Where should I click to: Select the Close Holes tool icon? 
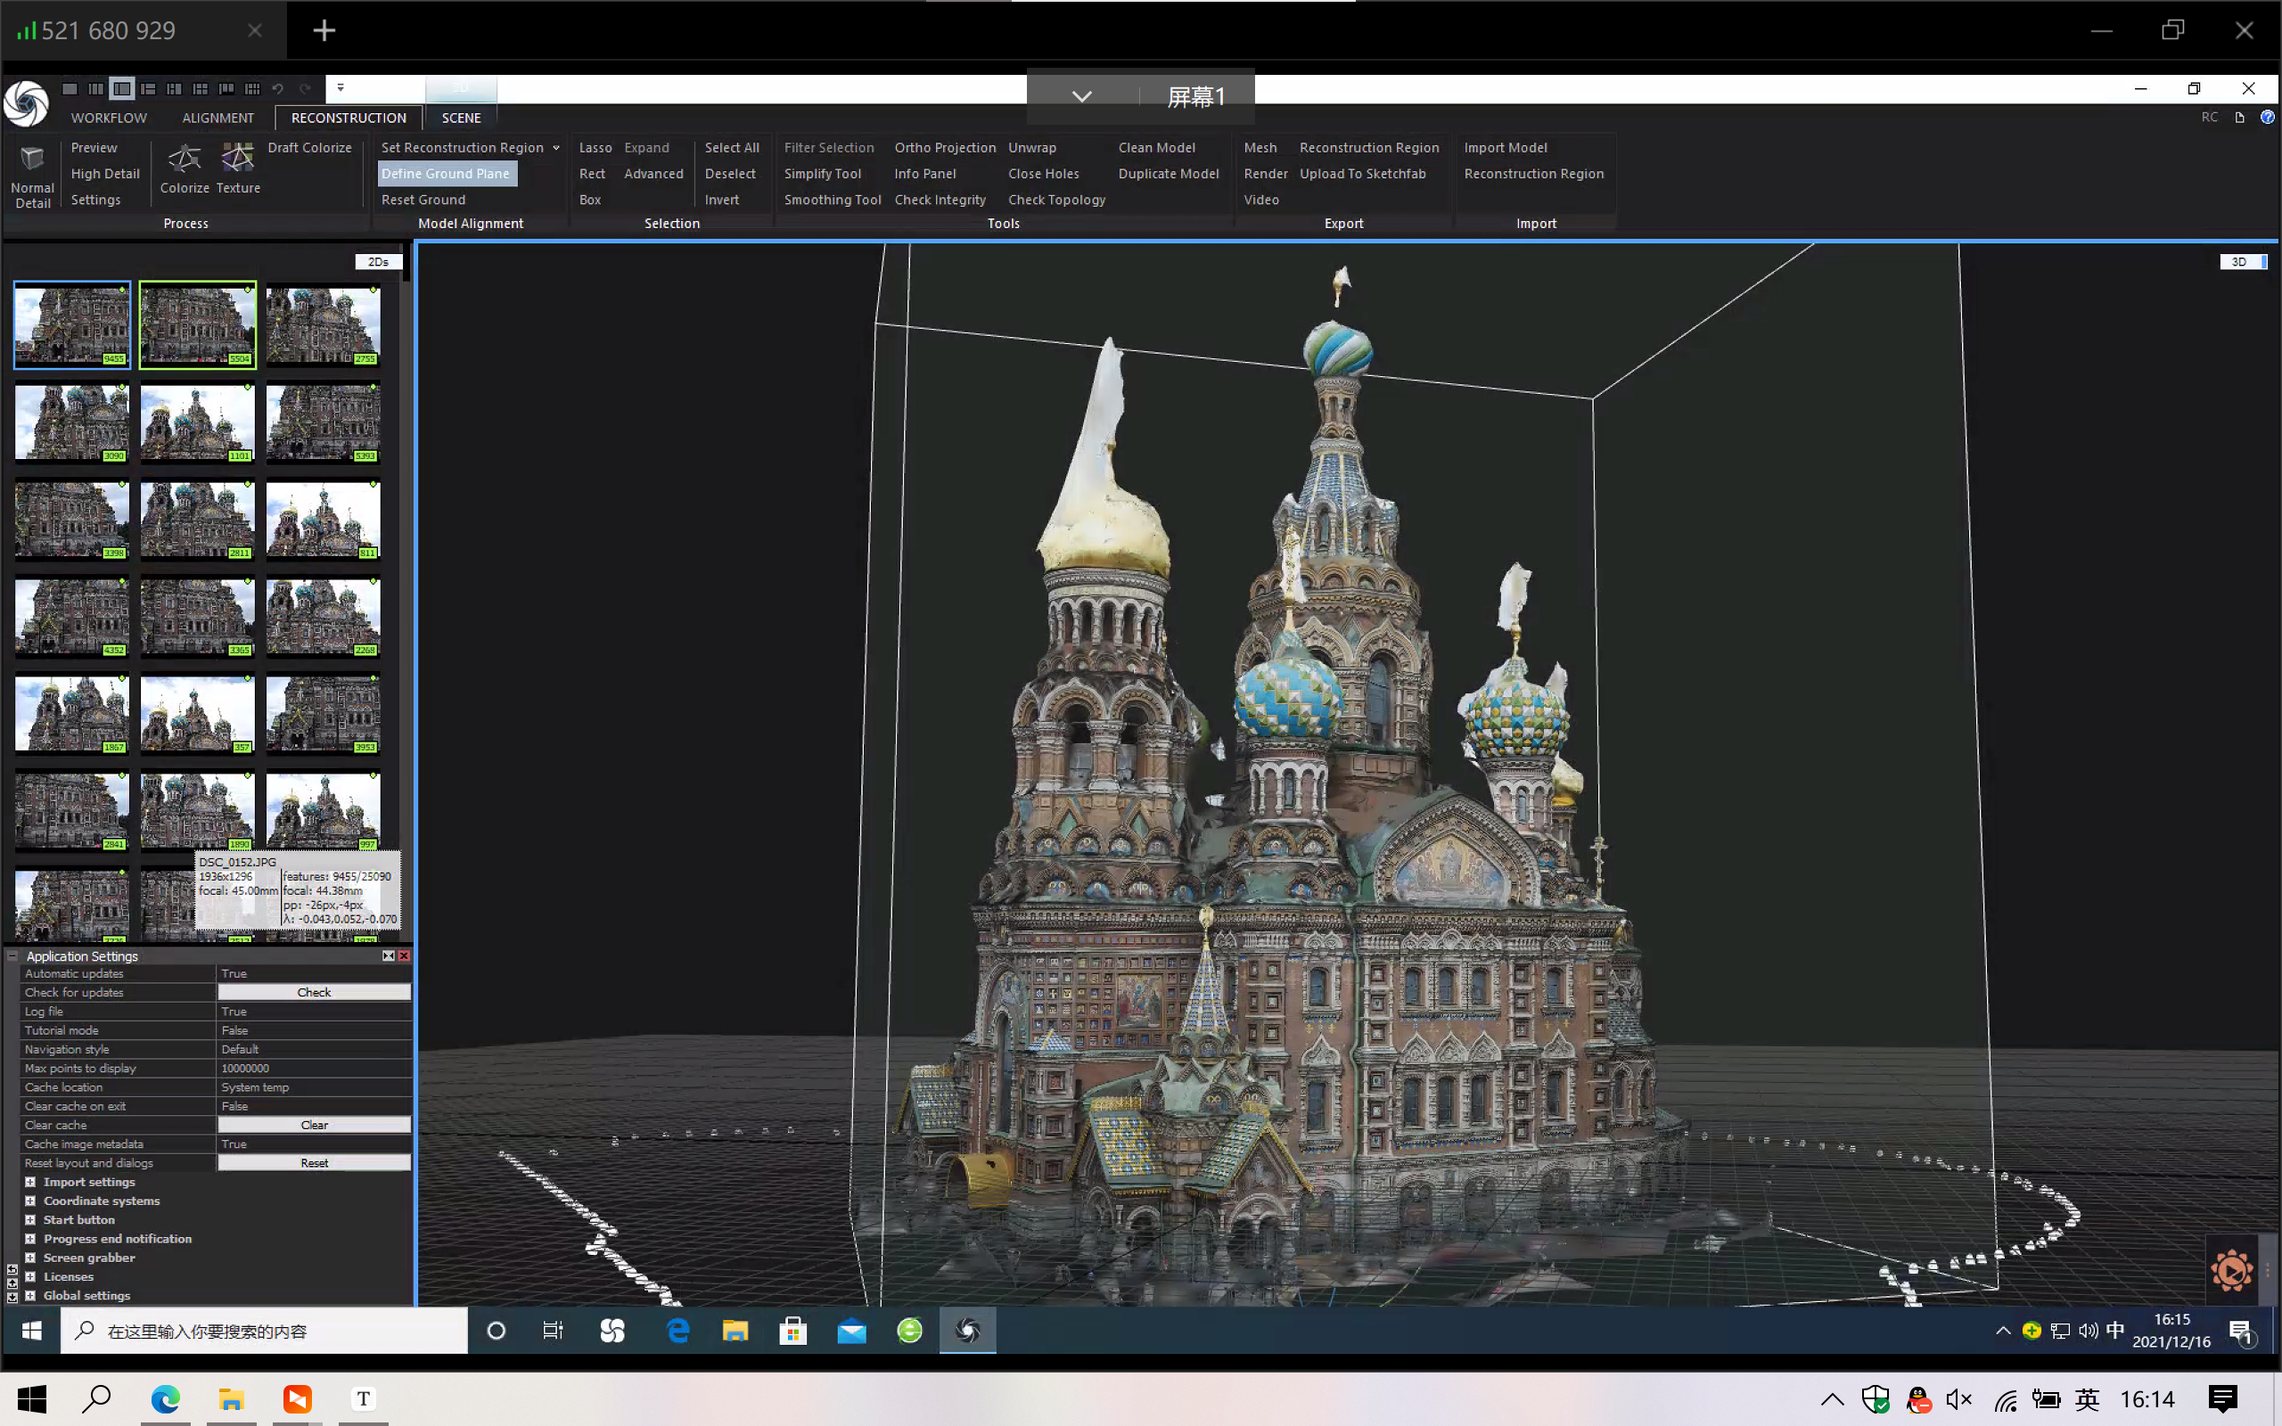[1041, 173]
